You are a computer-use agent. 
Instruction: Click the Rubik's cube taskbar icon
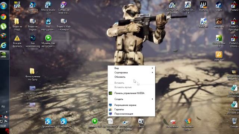pos(3,36)
